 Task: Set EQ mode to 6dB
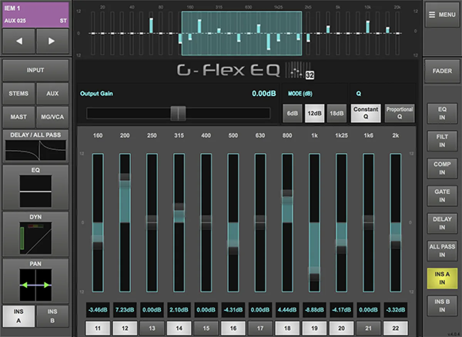coord(293,113)
